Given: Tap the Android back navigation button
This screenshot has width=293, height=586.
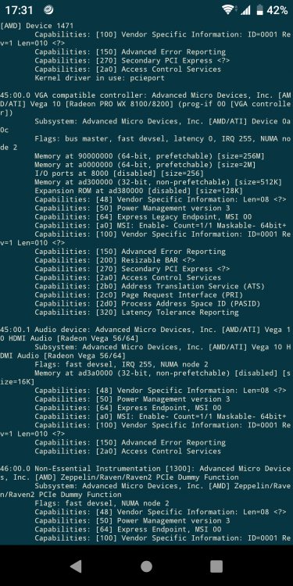Looking at the screenshot, I should [x=76, y=566].
